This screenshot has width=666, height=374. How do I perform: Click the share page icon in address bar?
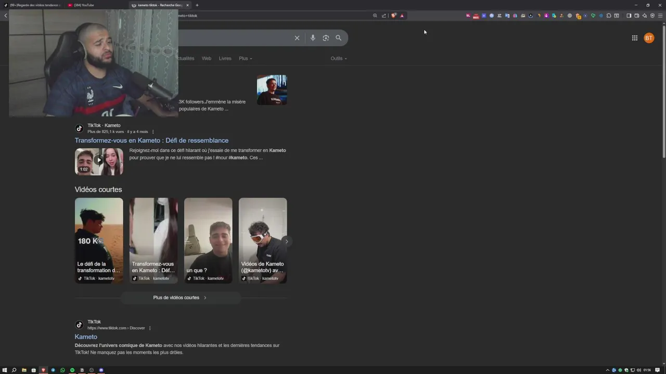pos(384,16)
